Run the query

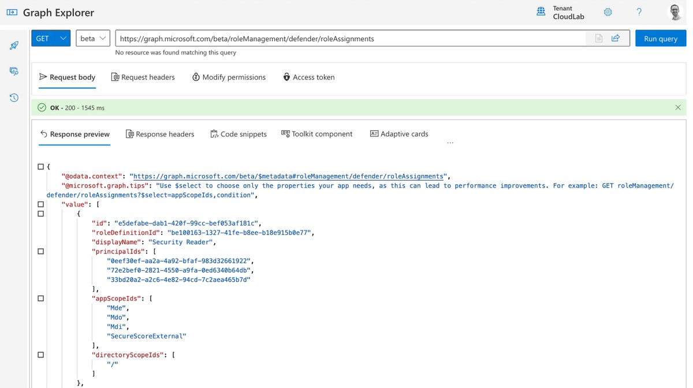tap(661, 38)
